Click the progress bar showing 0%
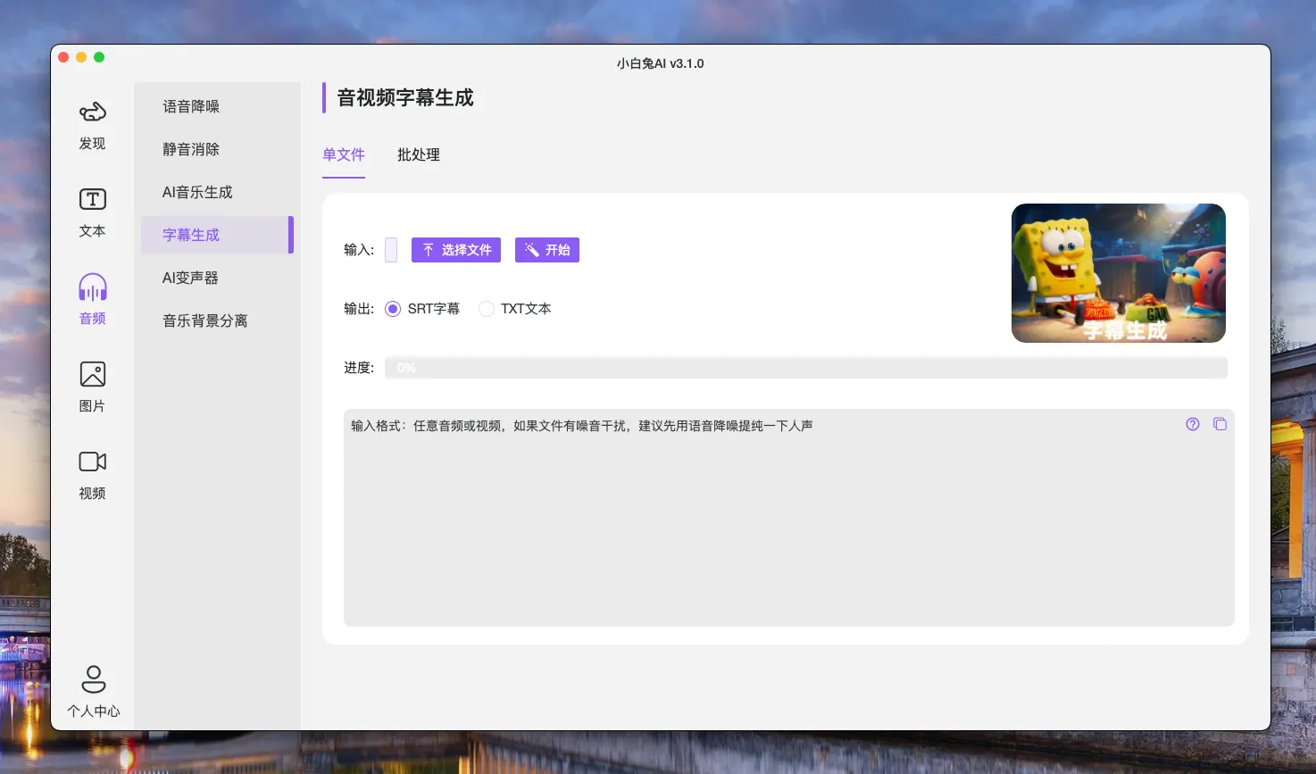This screenshot has height=774, width=1316. (x=805, y=368)
